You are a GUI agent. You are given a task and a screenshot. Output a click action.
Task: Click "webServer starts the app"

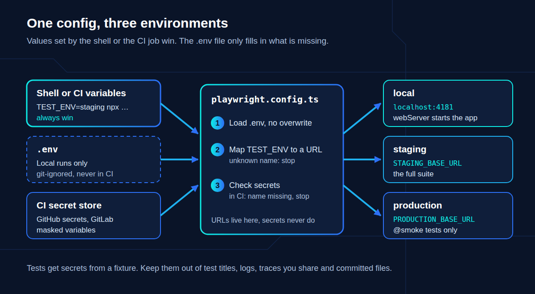coord(435,118)
